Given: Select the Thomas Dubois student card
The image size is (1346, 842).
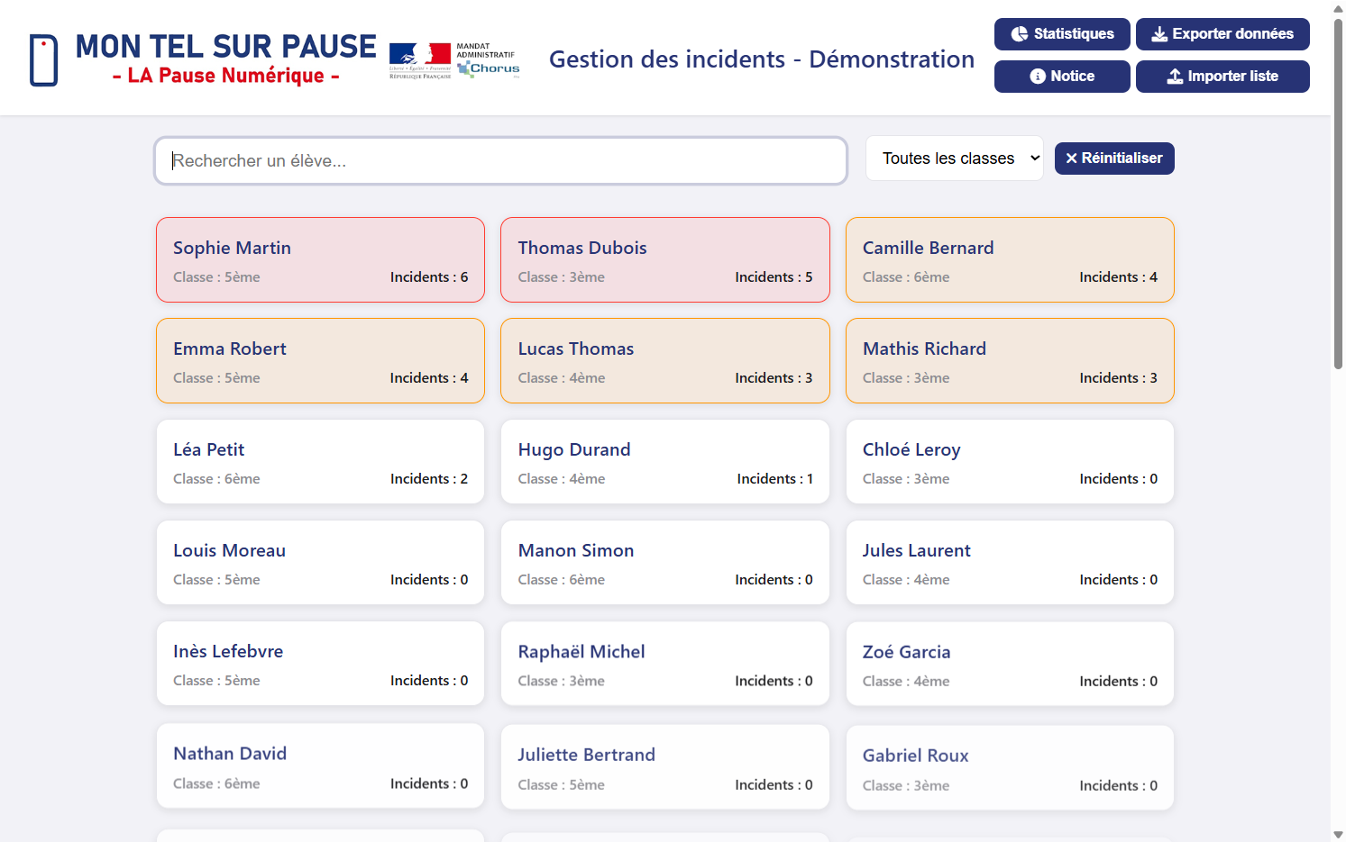Looking at the screenshot, I should click(665, 259).
